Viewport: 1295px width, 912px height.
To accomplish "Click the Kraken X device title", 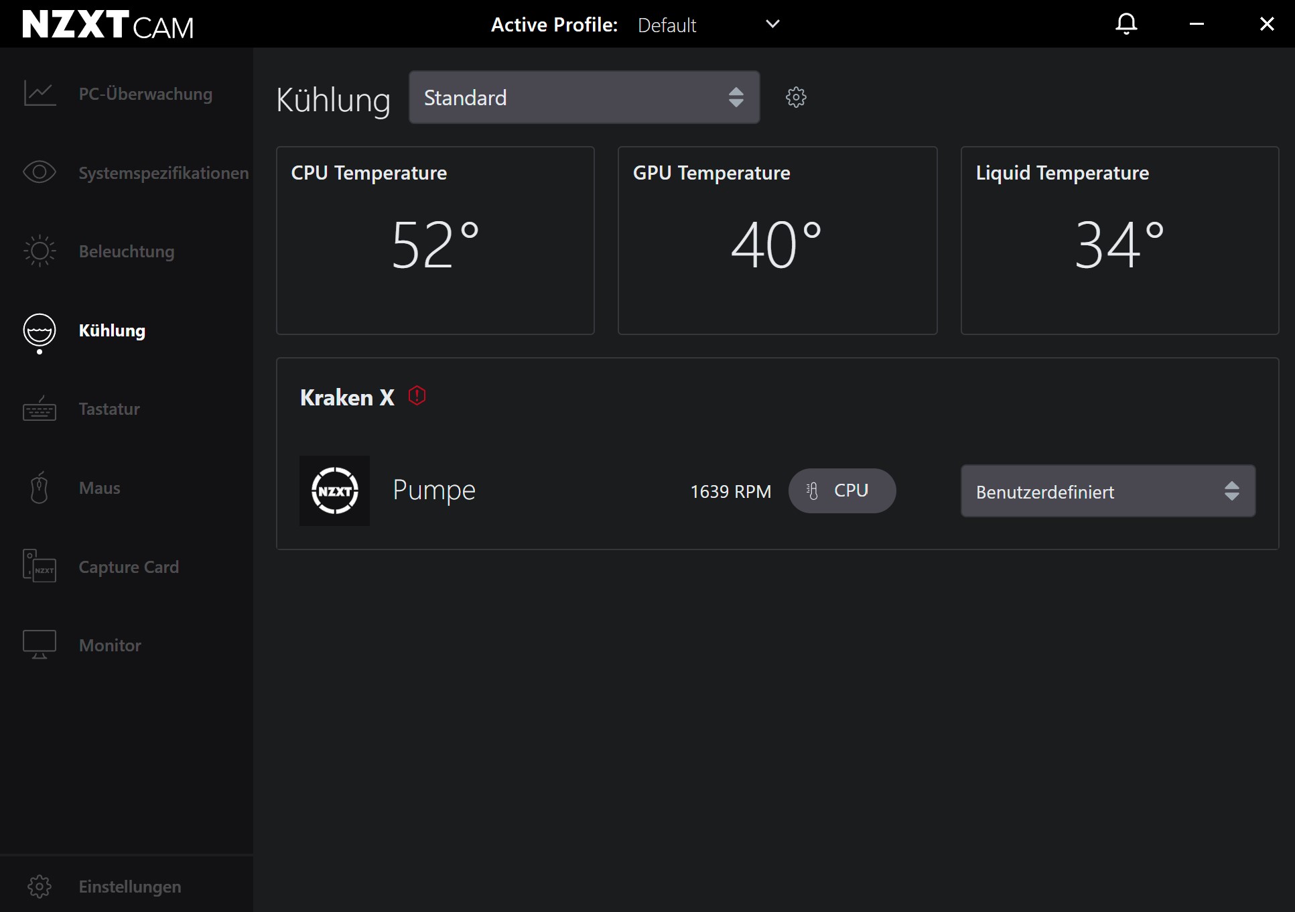I will [347, 397].
